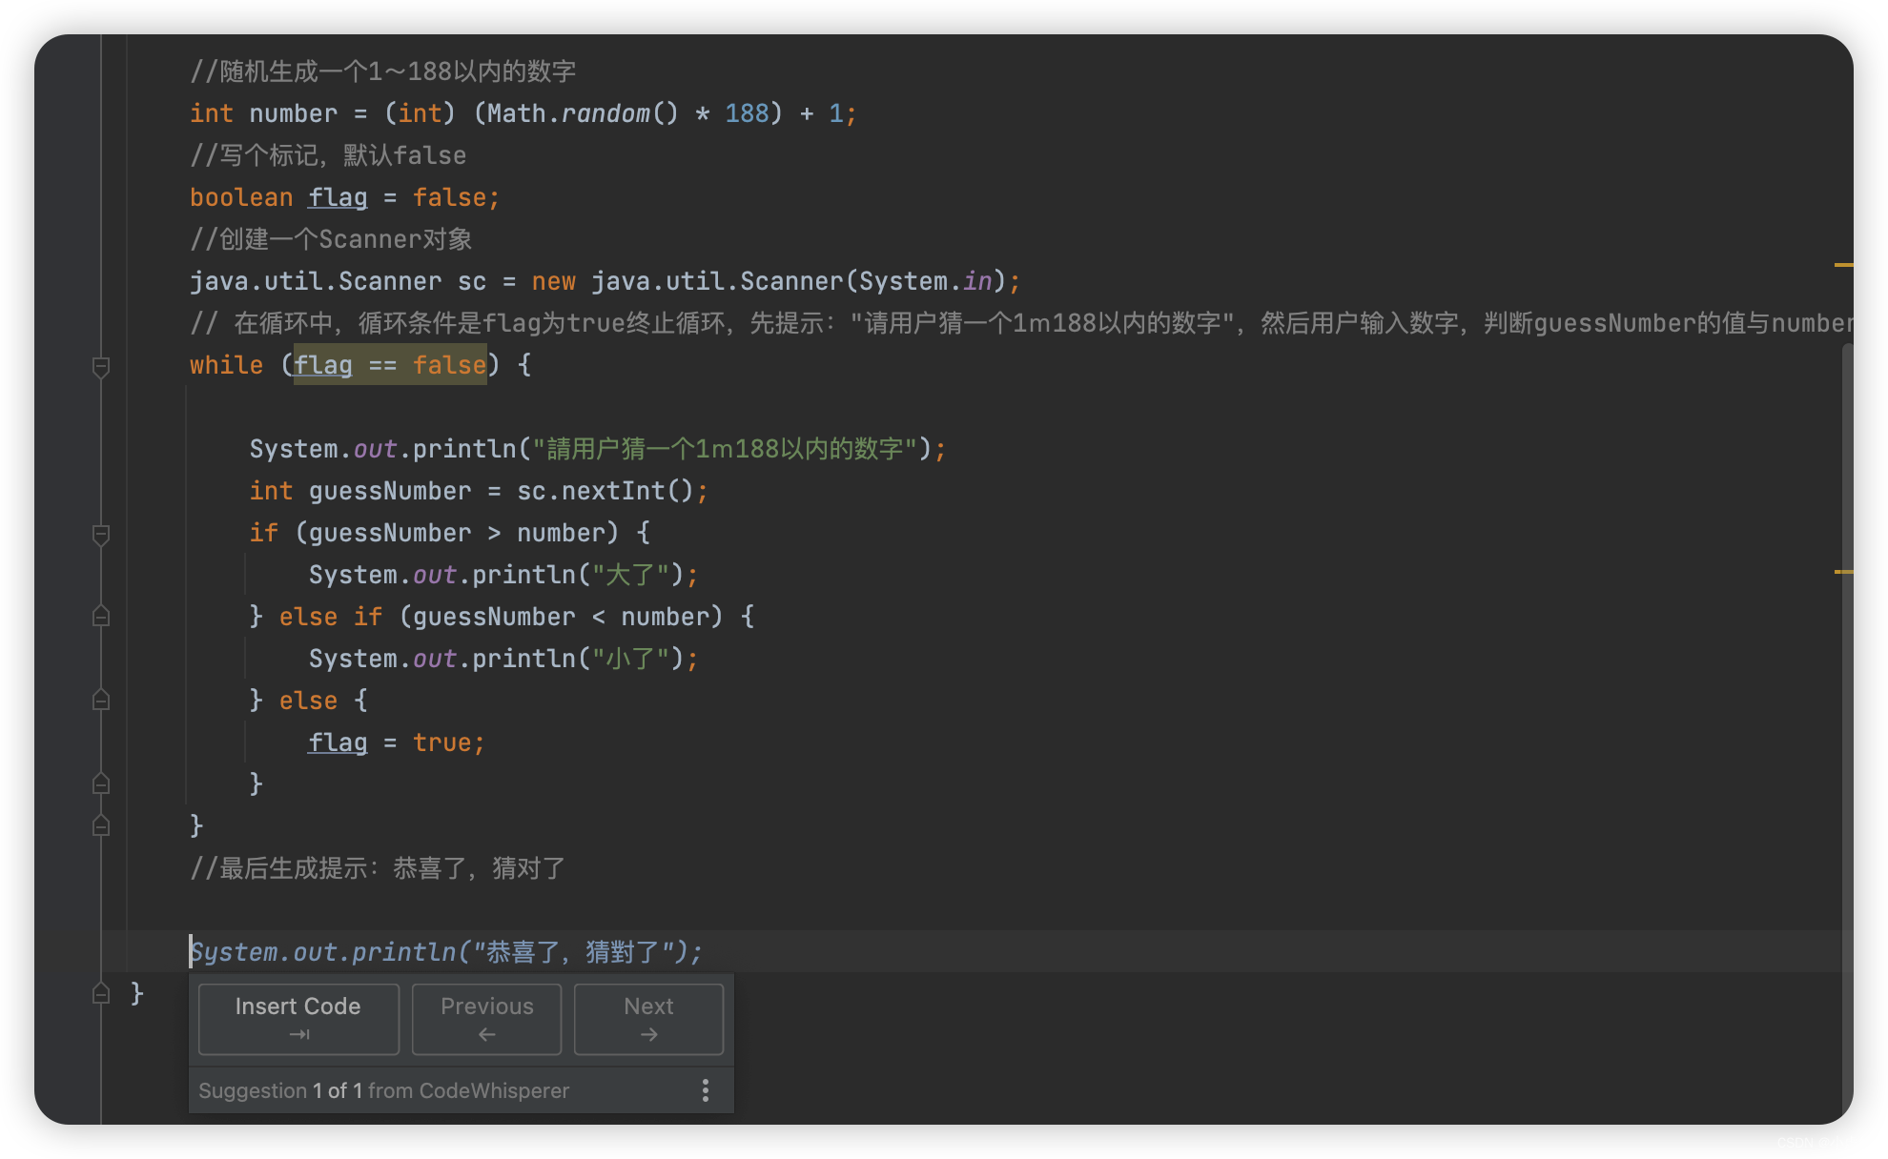Viewport: 1888px width, 1159px height.
Task: Collapse the else if guessNumber < number block
Action: [x=101, y=617]
